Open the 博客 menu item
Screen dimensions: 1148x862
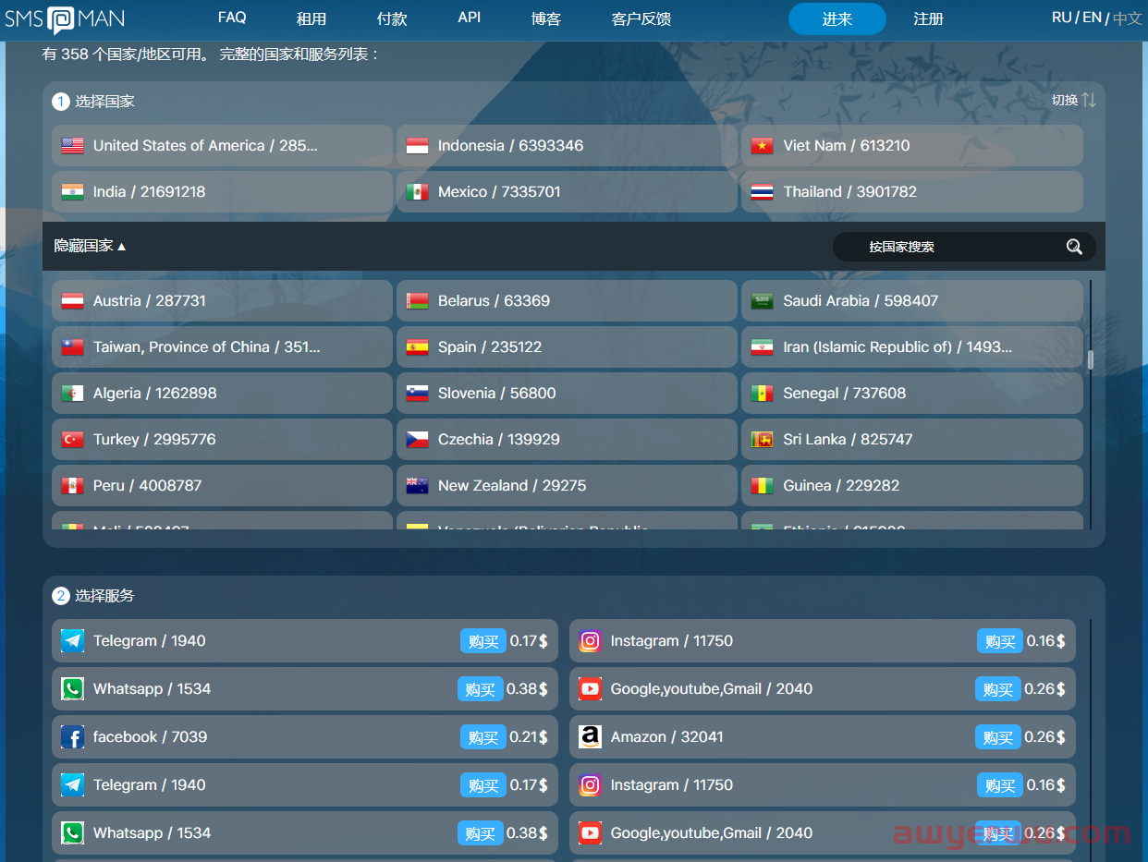(x=546, y=18)
